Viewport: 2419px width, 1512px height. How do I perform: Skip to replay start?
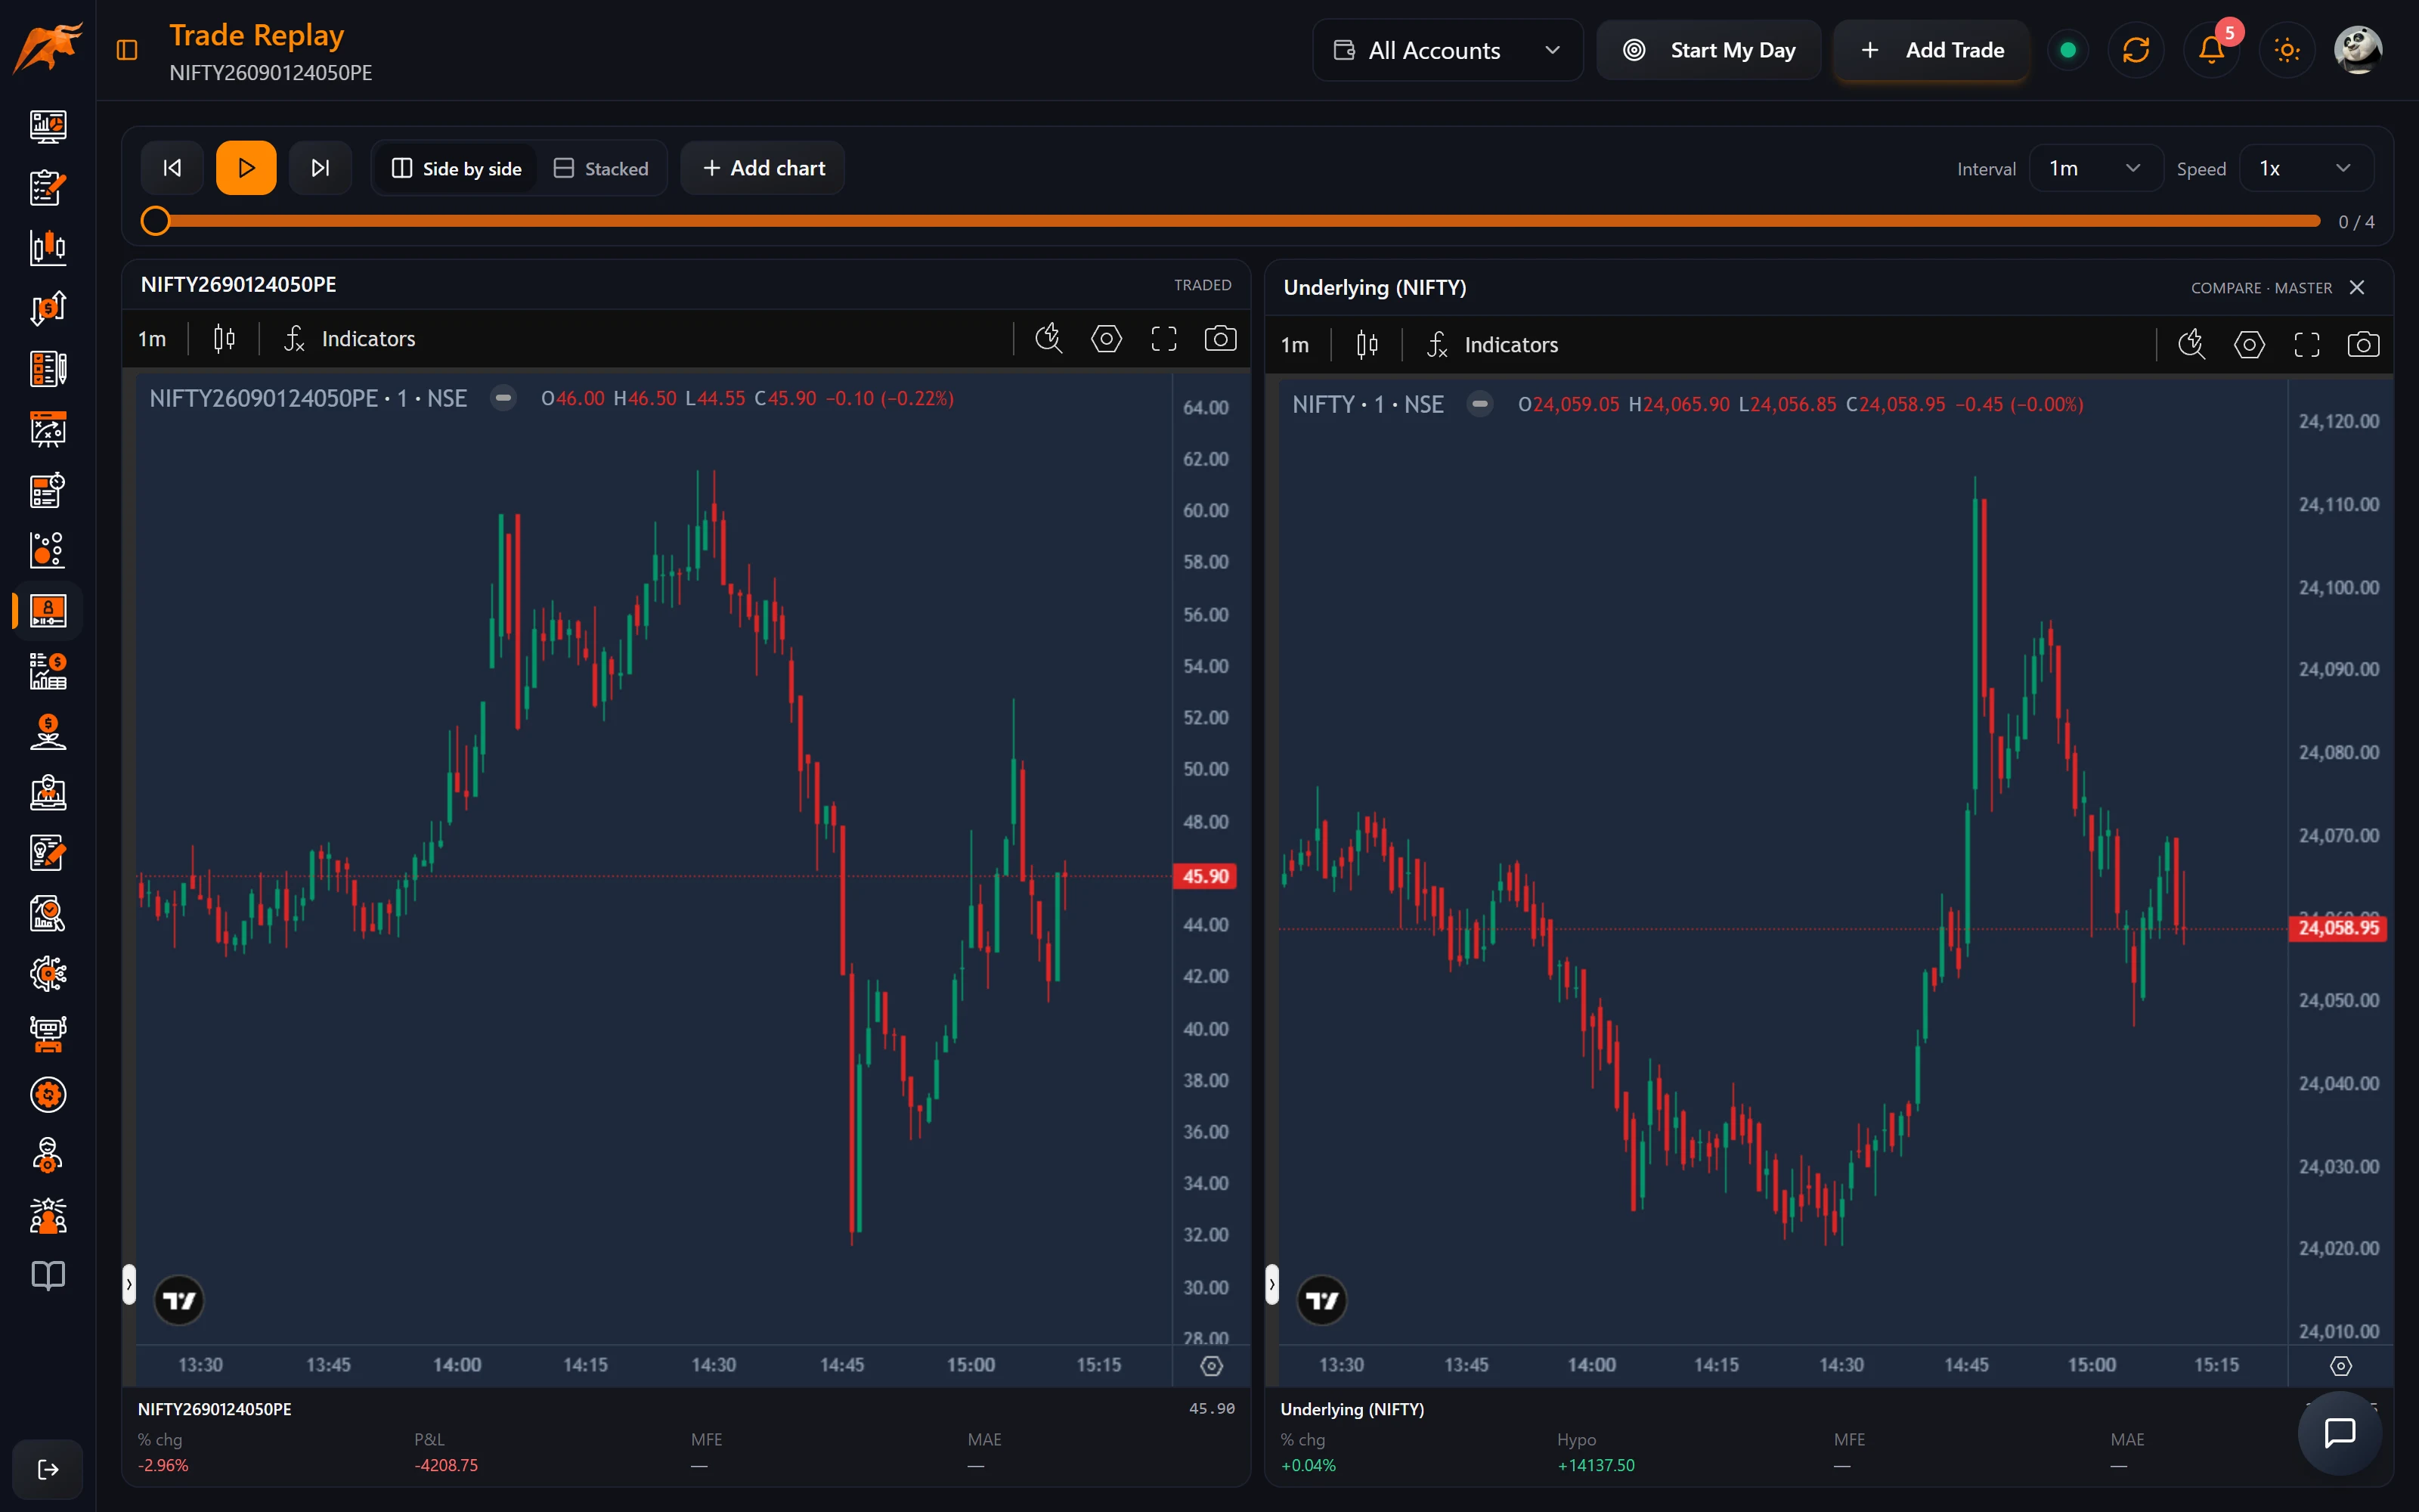(x=172, y=168)
